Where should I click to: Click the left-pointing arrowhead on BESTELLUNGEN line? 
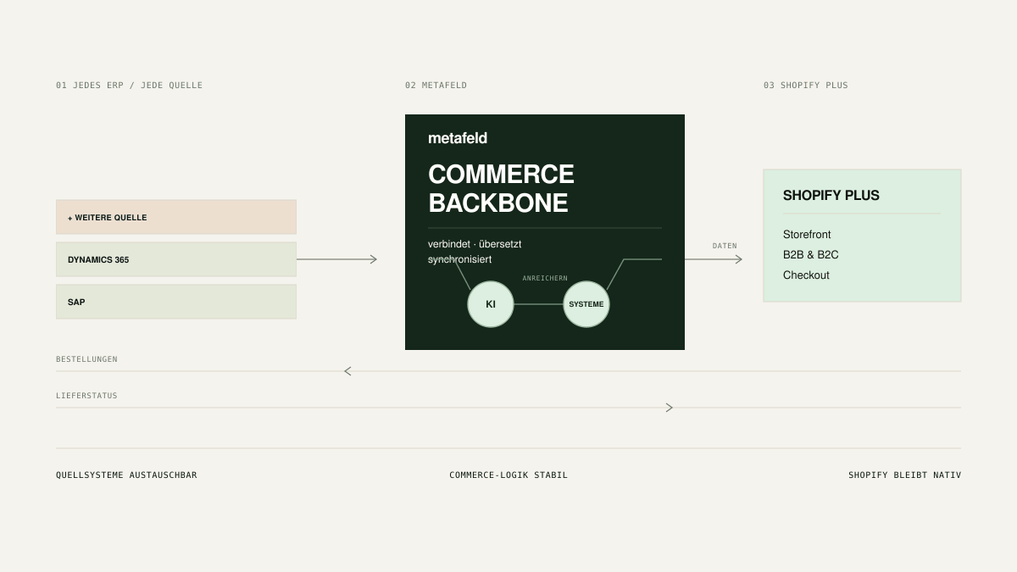point(347,371)
